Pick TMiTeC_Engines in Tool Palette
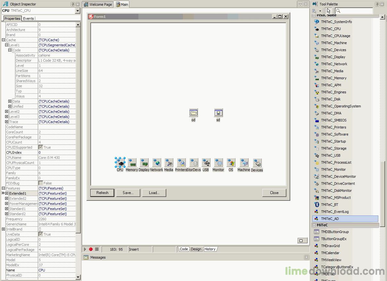The width and height of the screenshot is (387, 281). 333,92
